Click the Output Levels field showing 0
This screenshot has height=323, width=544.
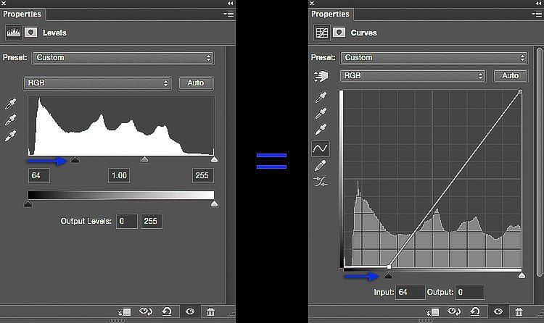pos(127,221)
